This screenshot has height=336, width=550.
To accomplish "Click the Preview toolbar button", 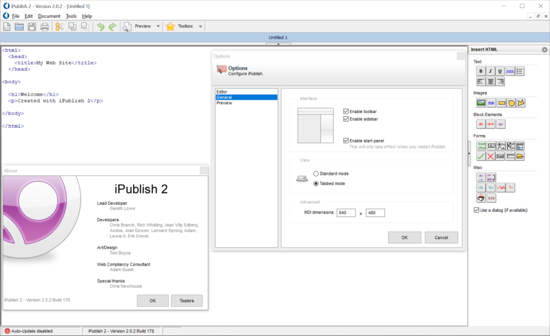I will 137,26.
